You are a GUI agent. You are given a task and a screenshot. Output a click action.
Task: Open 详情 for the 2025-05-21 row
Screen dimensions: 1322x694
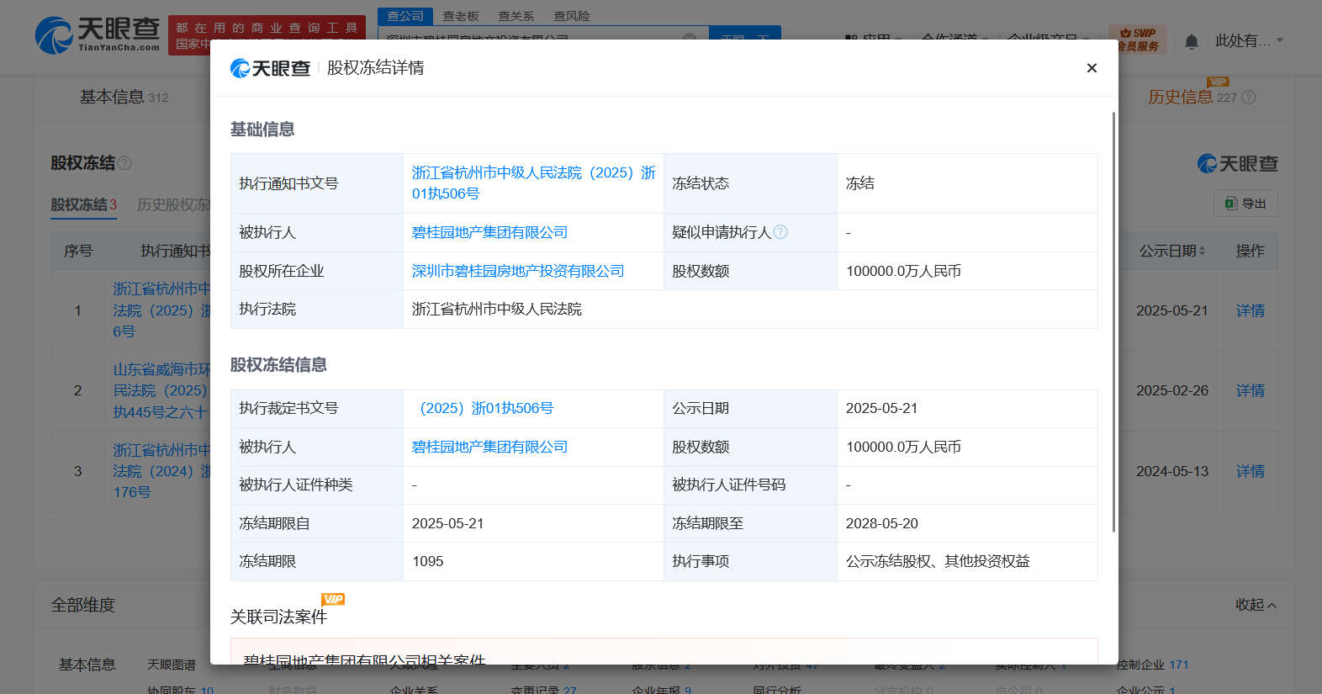tap(1251, 310)
